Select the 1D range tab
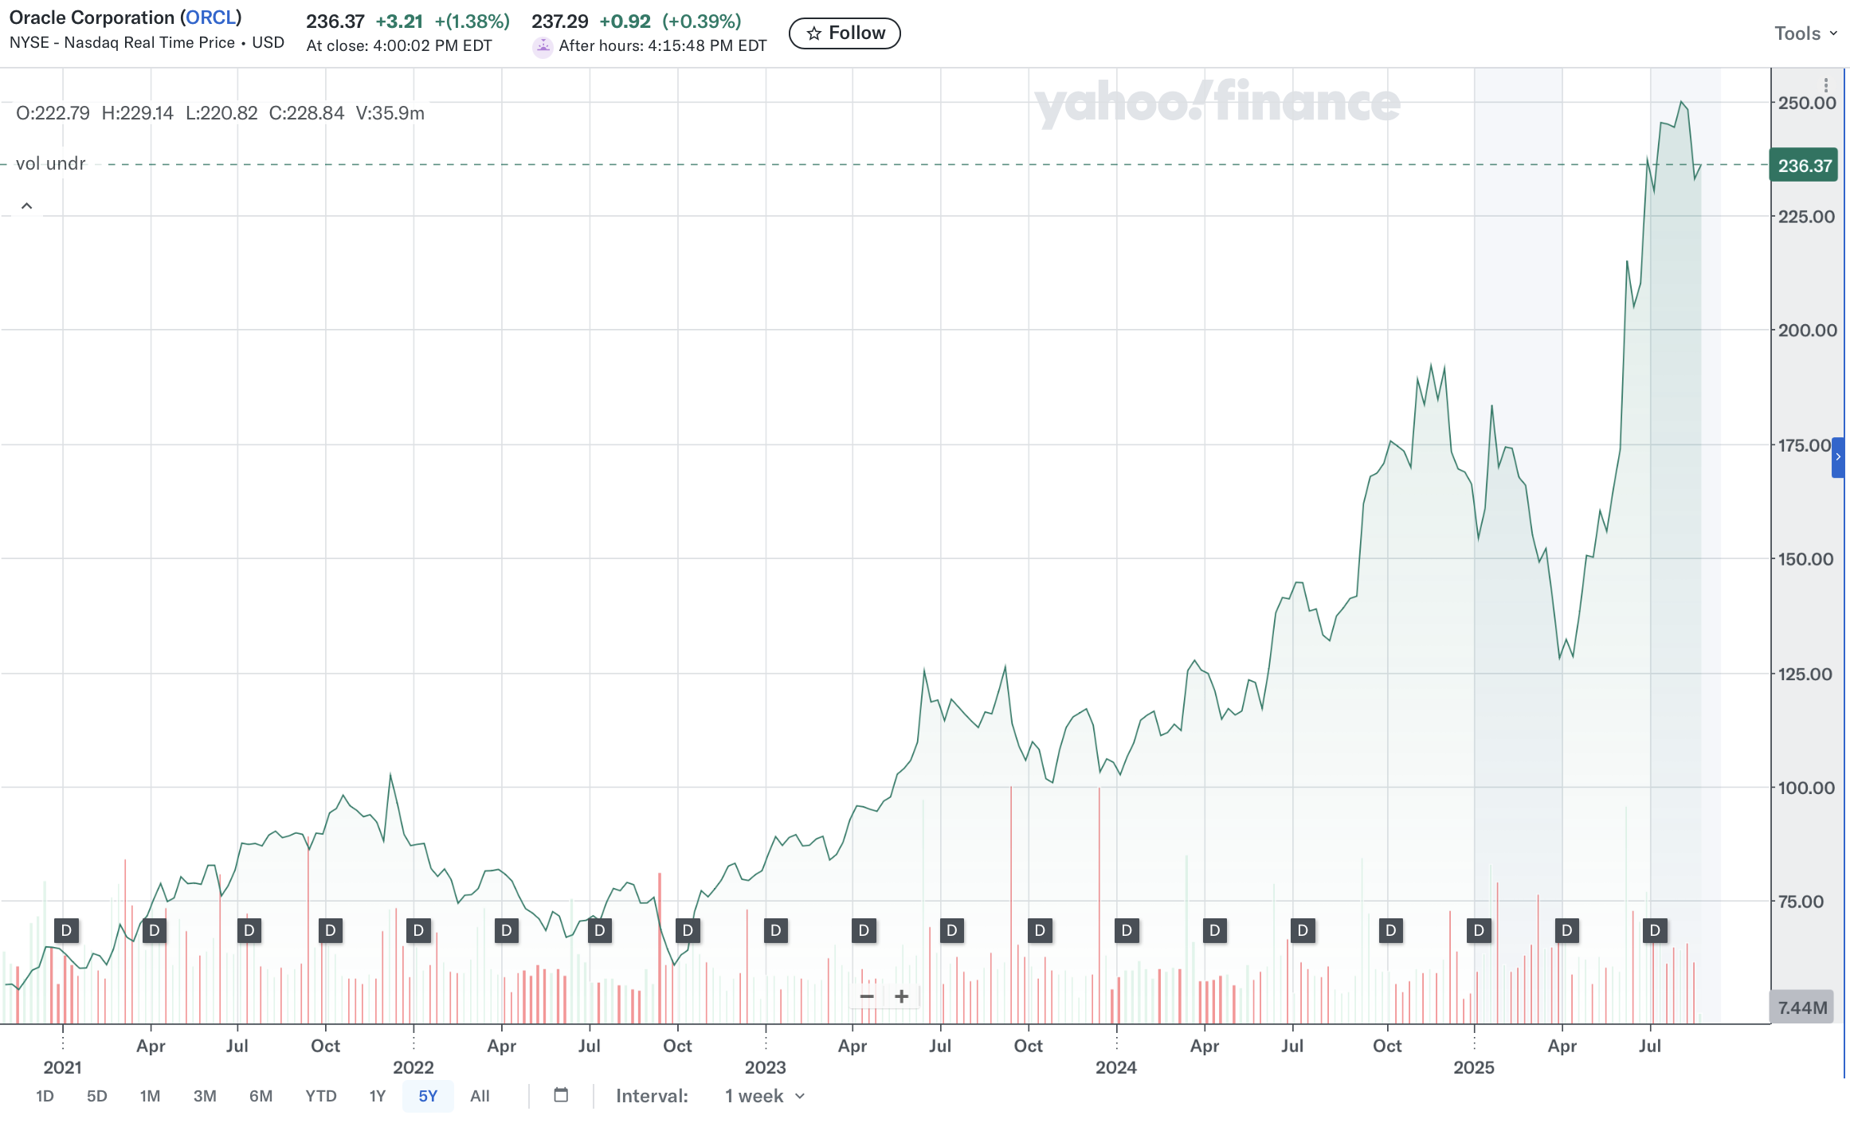Image resolution: width=1850 pixels, height=1123 pixels. 45,1096
